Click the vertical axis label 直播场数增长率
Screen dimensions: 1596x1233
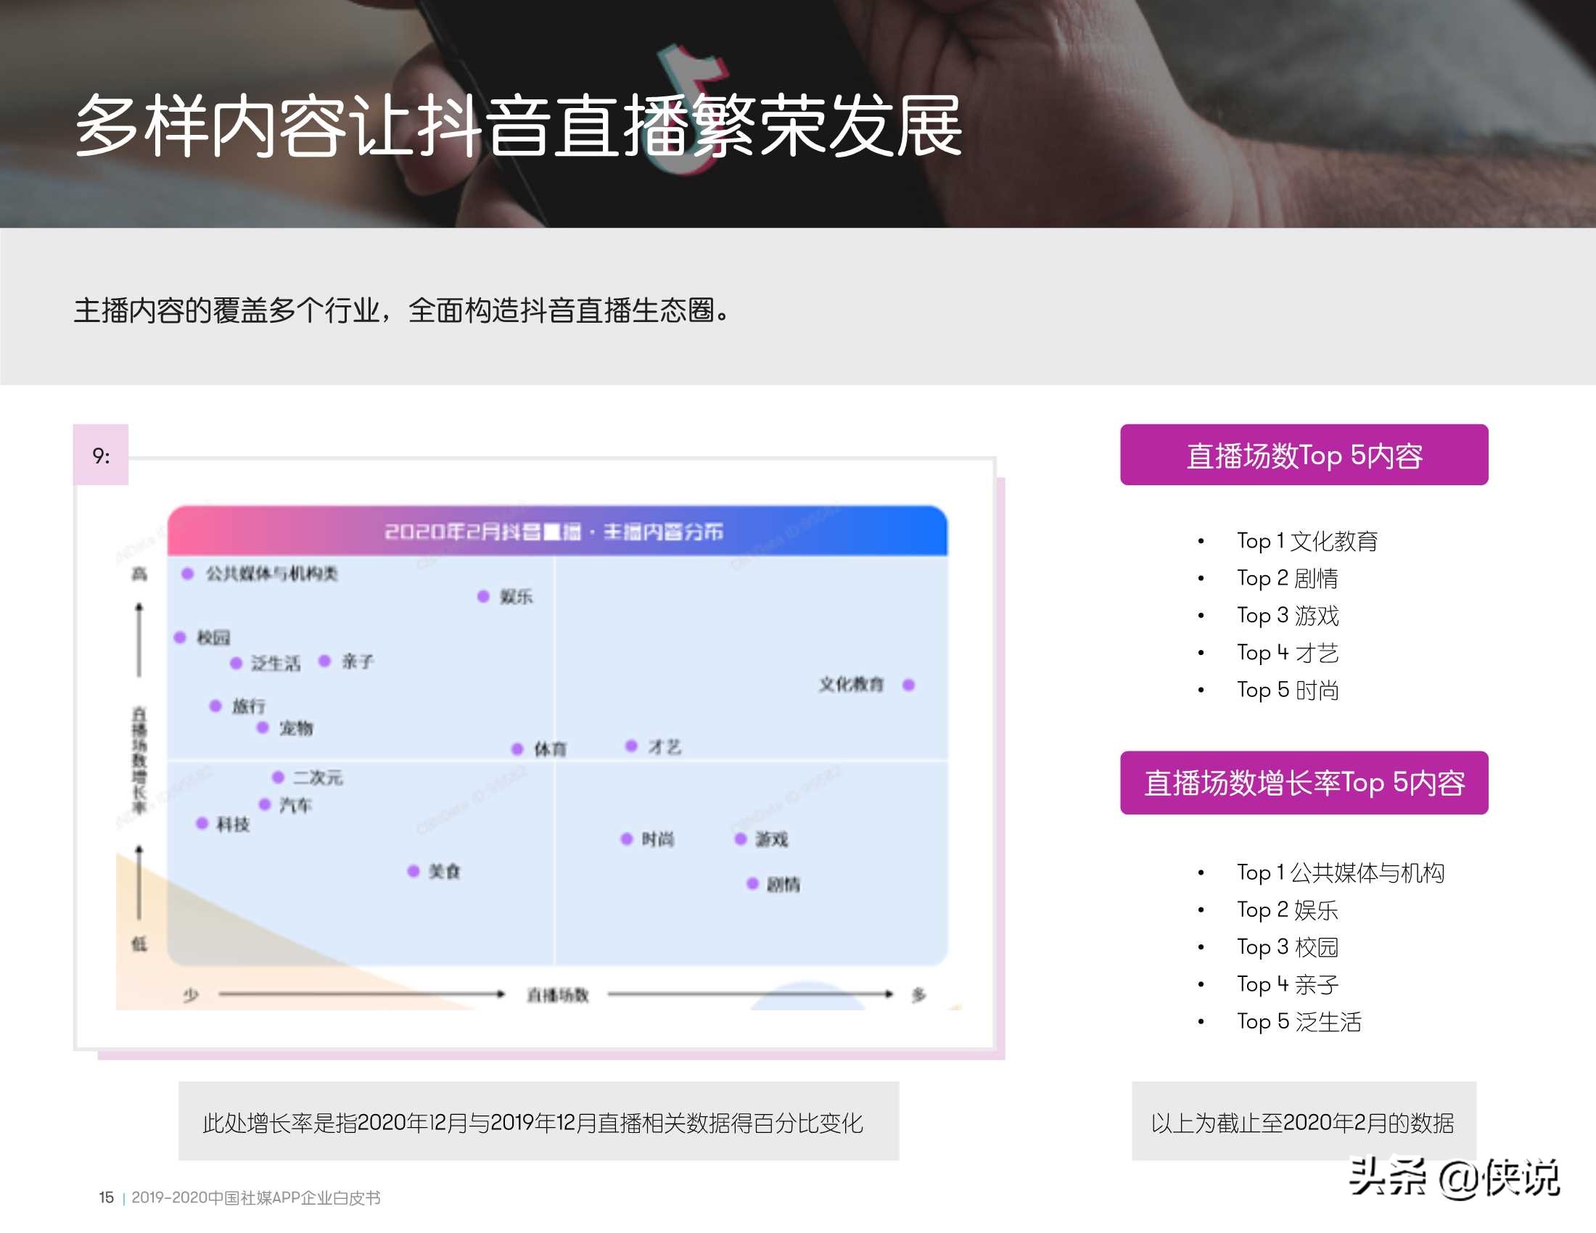[139, 760]
